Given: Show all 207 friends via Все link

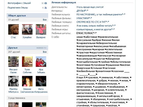Looking at the screenshot, I should (x=45, y=52).
